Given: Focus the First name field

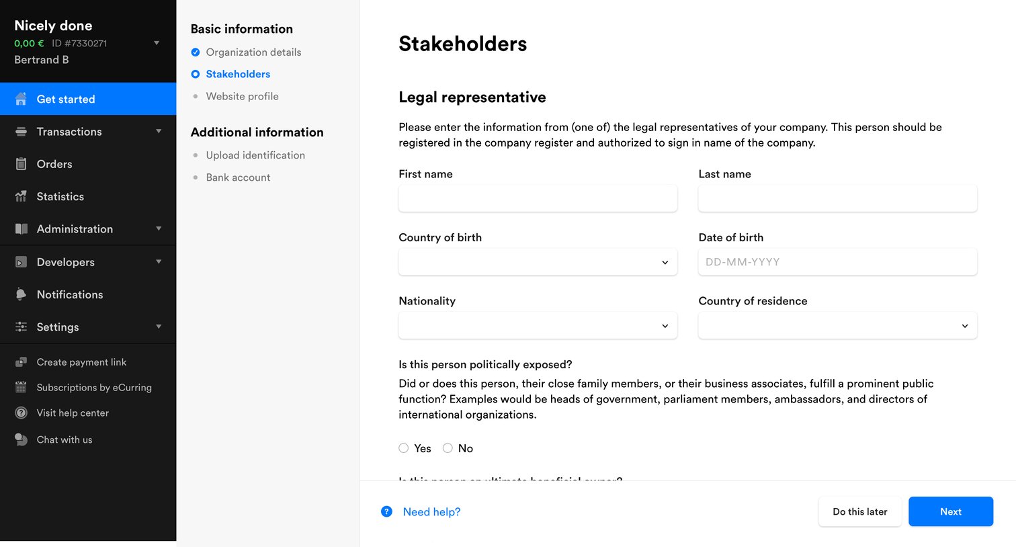Looking at the screenshot, I should coord(538,198).
